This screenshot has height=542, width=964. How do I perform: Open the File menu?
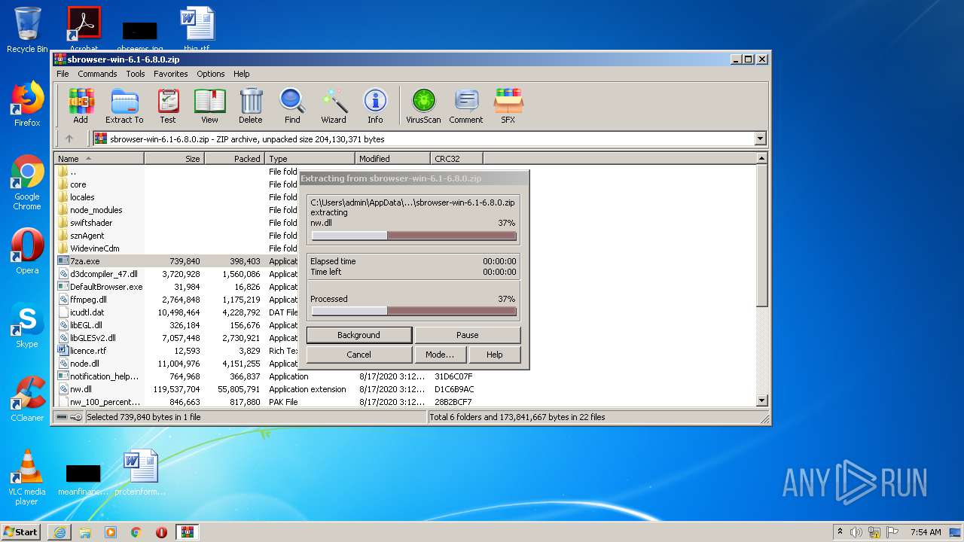tap(63, 74)
